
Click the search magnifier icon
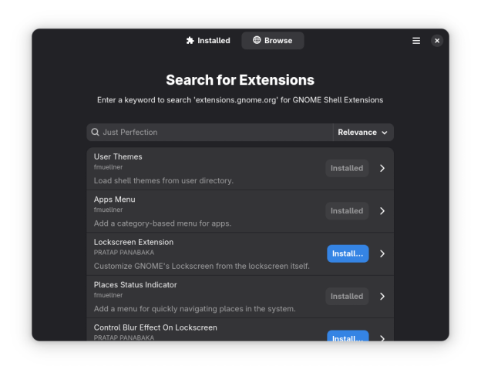pyautogui.click(x=96, y=133)
